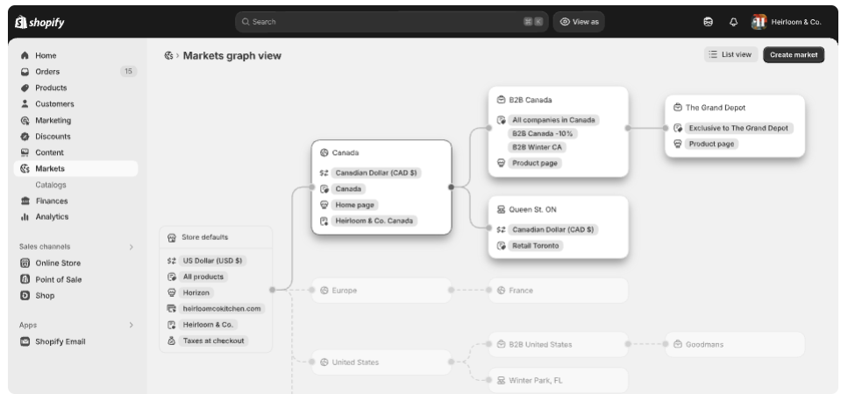Click the Heirloom & Co. Canada tag
The width and height of the screenshot is (848, 401).
tap(374, 221)
